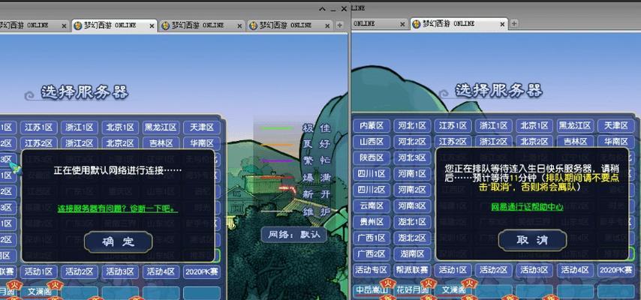Pick 湖南区 in the right window
The height and width of the screenshot is (300, 641).
coord(412,253)
